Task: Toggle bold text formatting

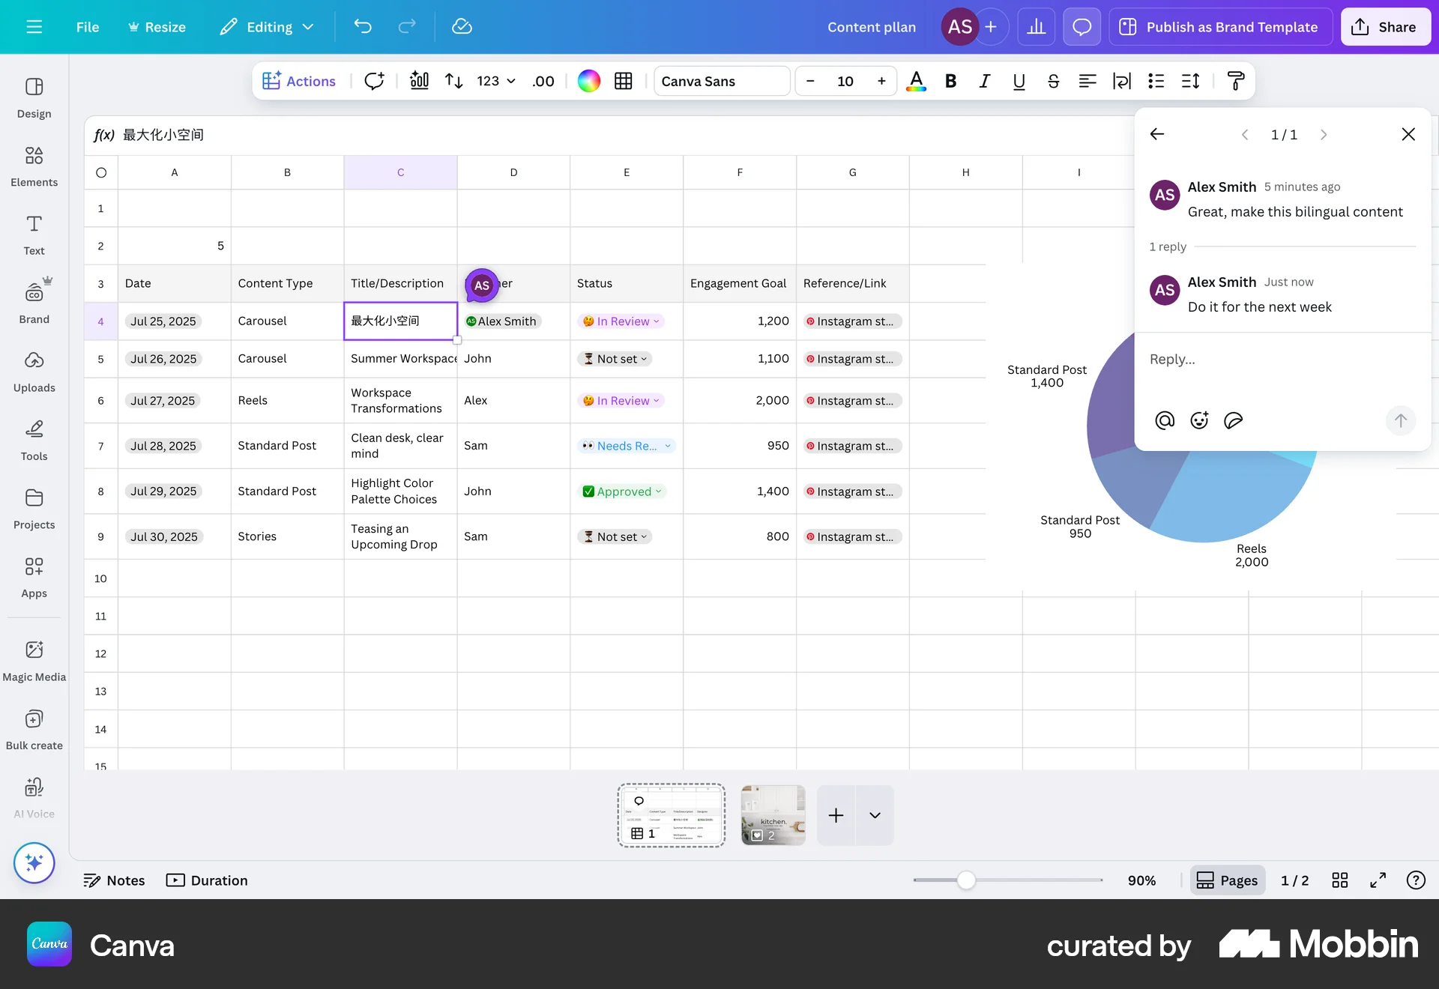Action: (x=950, y=81)
